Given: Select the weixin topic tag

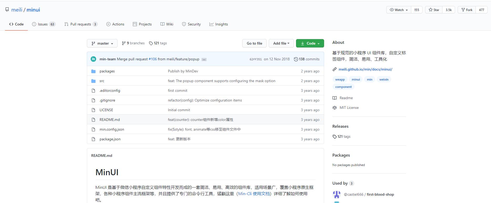Looking at the screenshot, I should click(x=384, y=79).
